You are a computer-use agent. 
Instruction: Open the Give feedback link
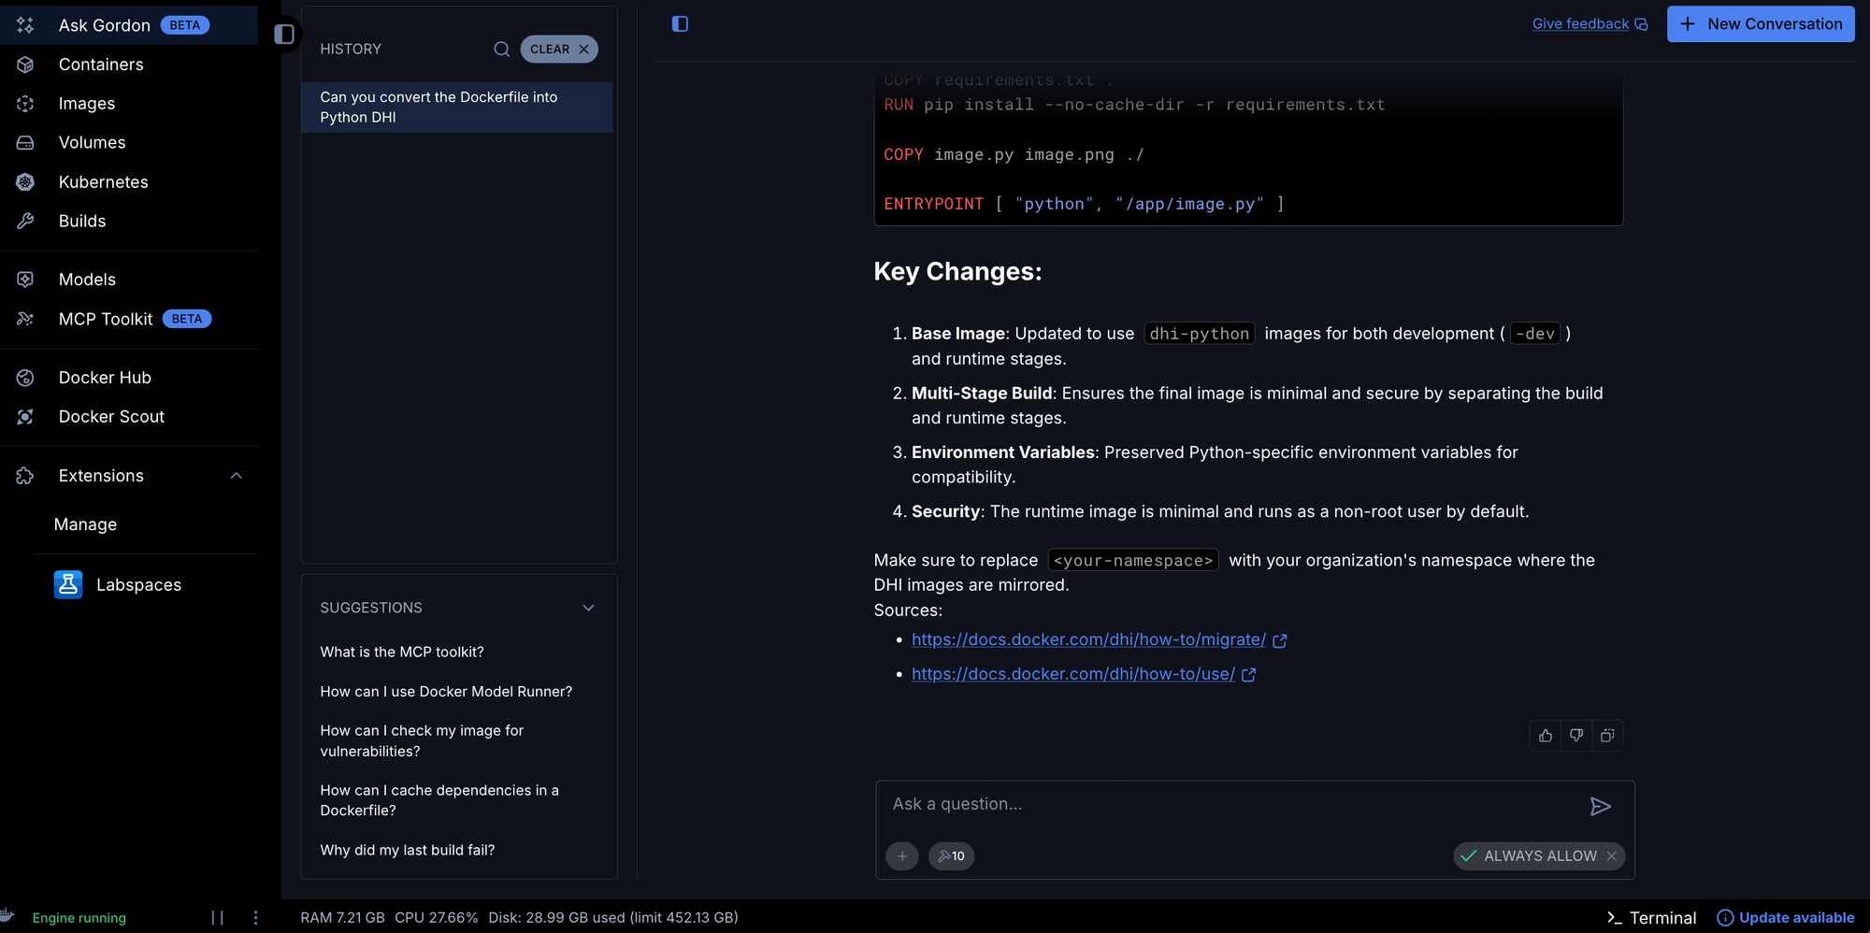(1589, 24)
